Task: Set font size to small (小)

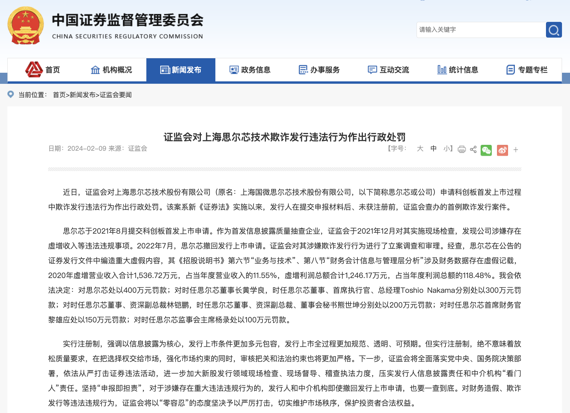Action: 447,149
